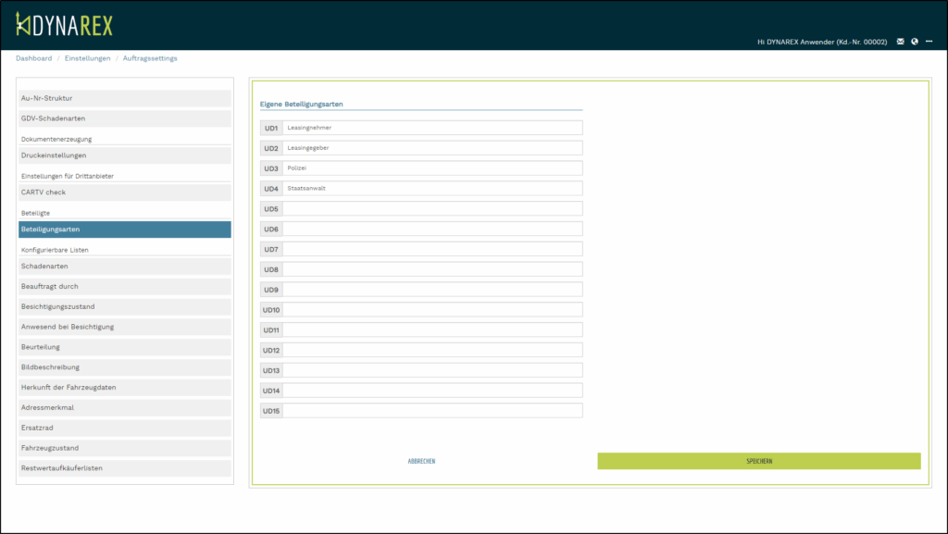Click the DYNAREX logo
Screen dimensions: 948x534
click(x=65, y=25)
